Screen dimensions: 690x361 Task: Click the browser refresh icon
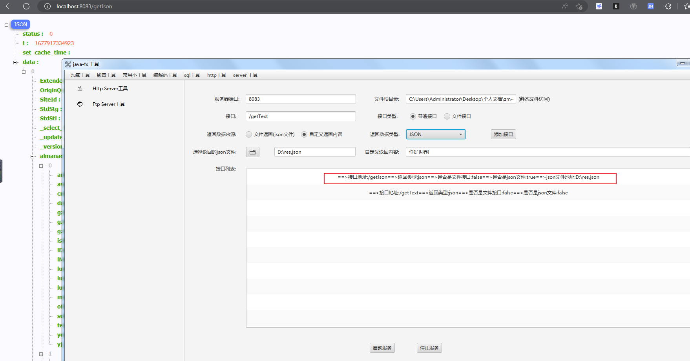coord(26,6)
